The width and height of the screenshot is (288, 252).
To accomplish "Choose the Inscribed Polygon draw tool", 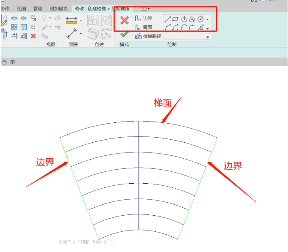I will click(x=184, y=19).
